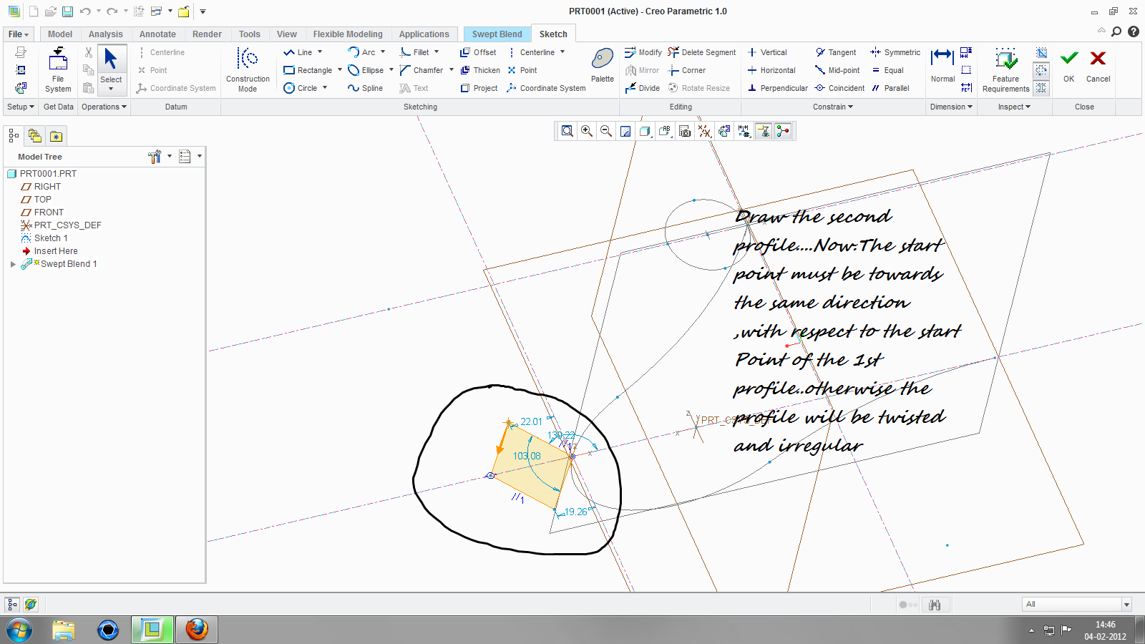
Task: Toggle the Select tool button
Action: [x=111, y=70]
